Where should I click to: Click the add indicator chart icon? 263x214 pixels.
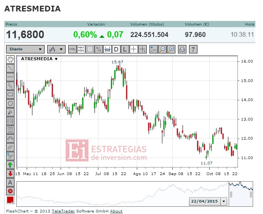coord(154,49)
